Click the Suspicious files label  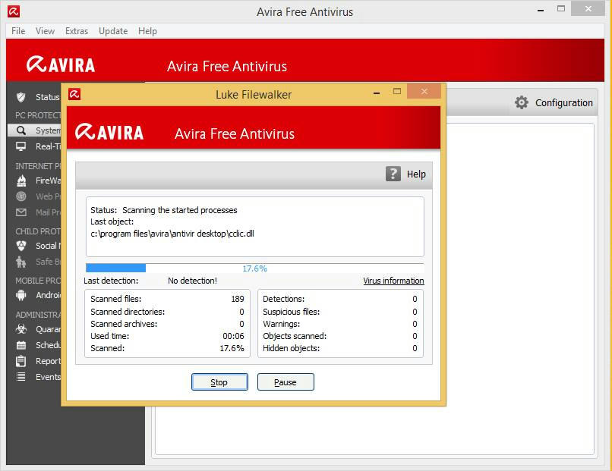(x=291, y=312)
